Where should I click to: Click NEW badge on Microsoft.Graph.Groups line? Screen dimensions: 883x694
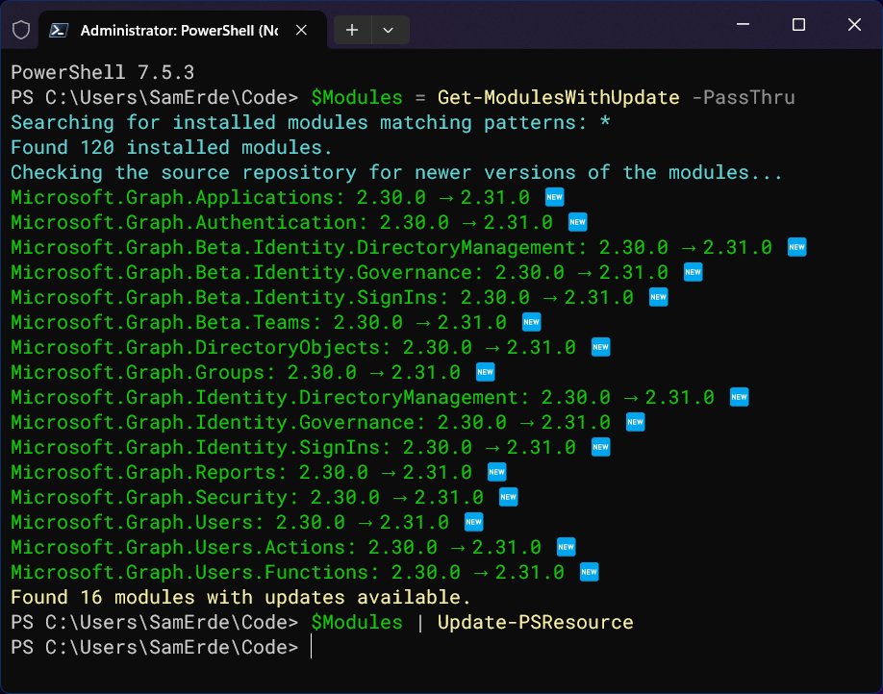tap(486, 371)
